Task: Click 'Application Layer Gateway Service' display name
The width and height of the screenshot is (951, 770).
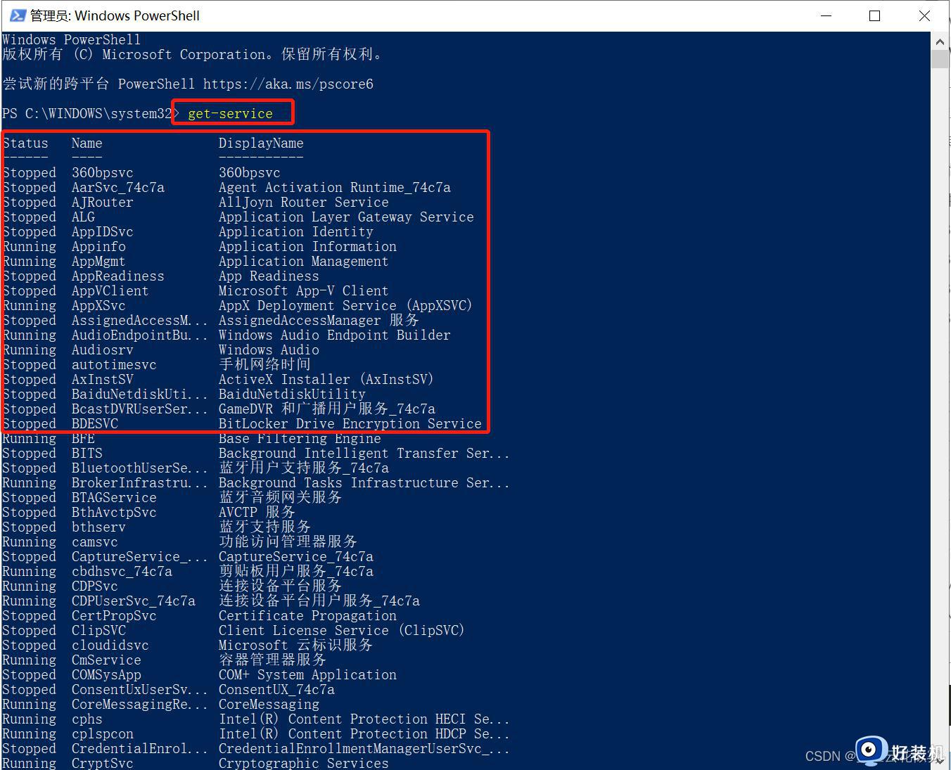Action: [346, 217]
